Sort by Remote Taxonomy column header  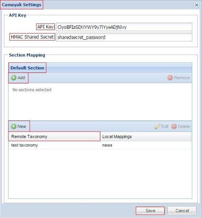tap(54, 136)
